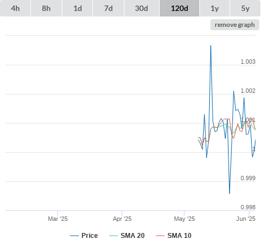
Task: Show the 1y time range
Action: [x=215, y=8]
